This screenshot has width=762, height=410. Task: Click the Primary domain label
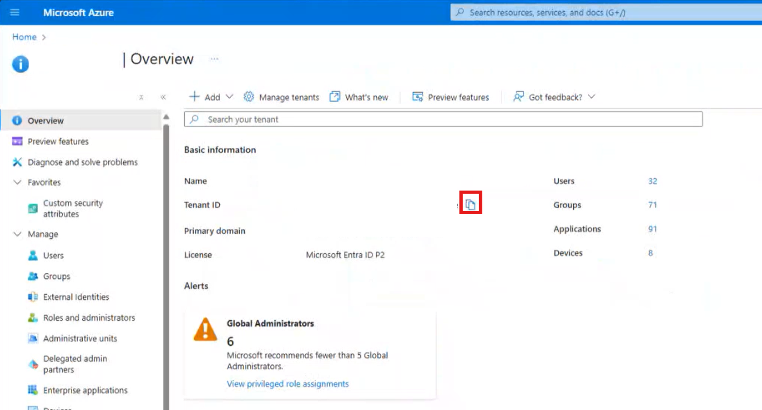(x=215, y=230)
